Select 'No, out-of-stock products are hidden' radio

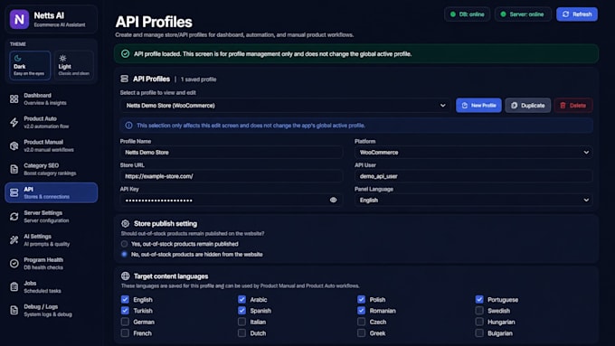[x=124, y=255]
